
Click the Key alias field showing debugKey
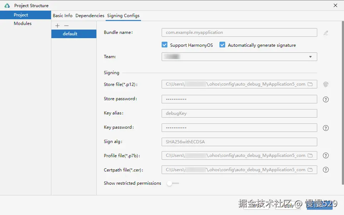239,113
